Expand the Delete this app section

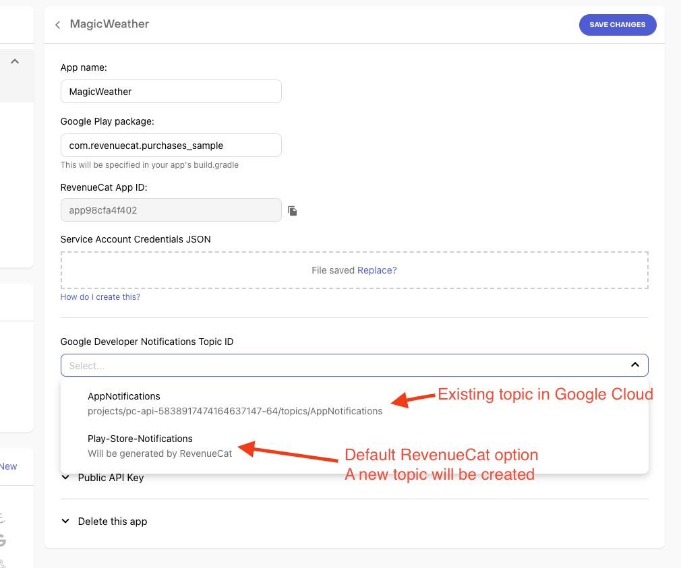105,521
